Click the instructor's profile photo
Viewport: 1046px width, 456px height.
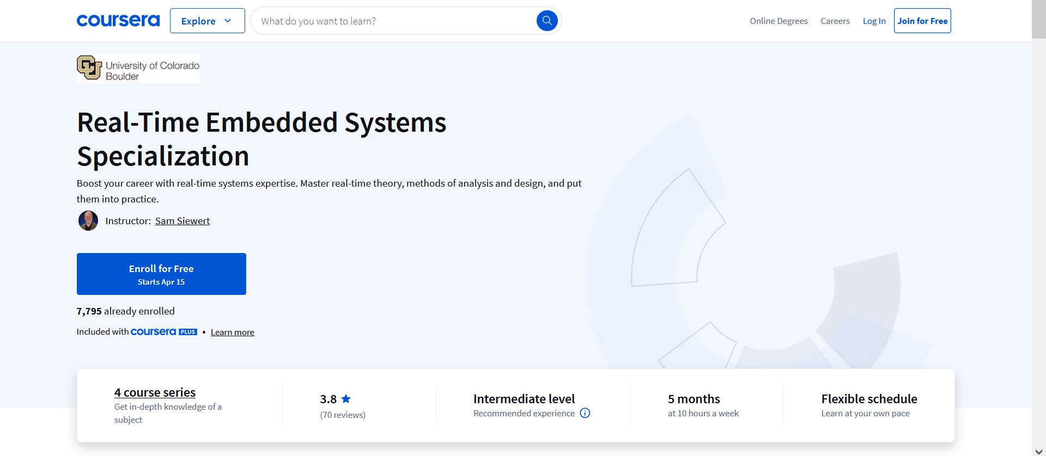[x=88, y=221]
